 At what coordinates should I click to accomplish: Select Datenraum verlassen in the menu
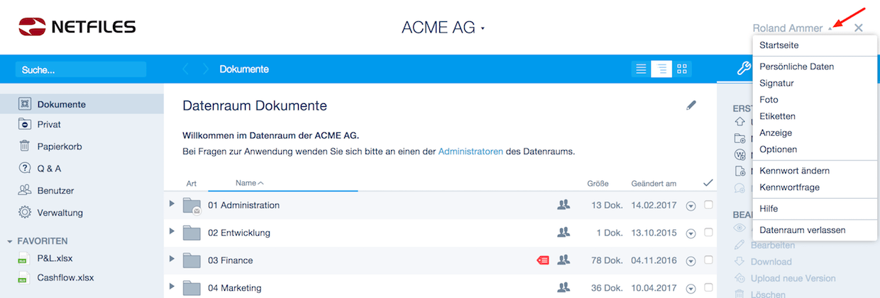tap(802, 230)
